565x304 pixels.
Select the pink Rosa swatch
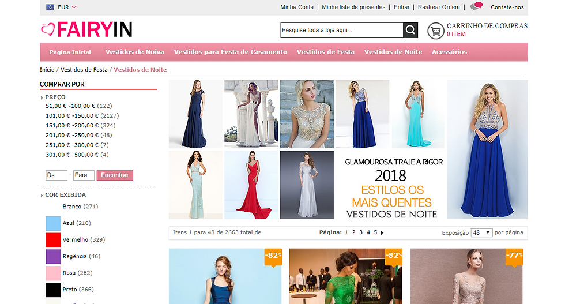53,273
